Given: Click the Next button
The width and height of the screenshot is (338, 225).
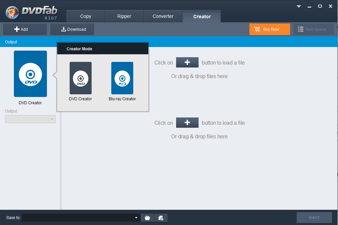Looking at the screenshot, I should click(x=314, y=217).
